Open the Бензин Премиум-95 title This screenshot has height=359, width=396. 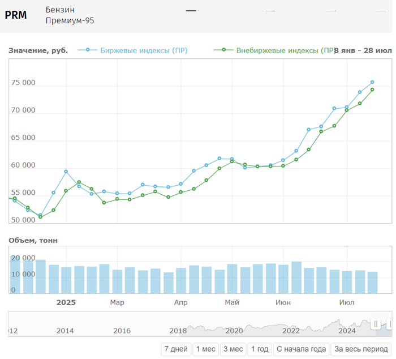click(70, 15)
